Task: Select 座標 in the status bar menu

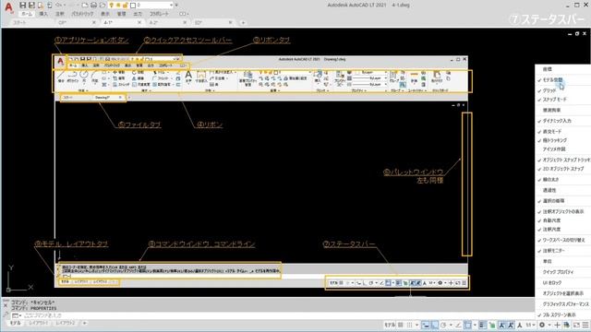Action: click(548, 69)
